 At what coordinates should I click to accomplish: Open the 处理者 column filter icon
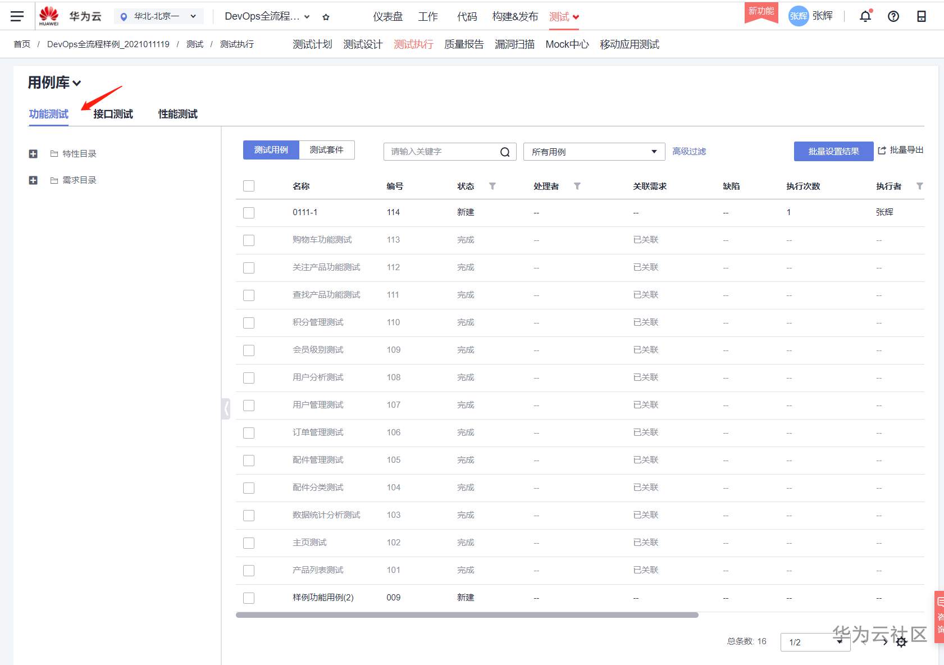(577, 186)
